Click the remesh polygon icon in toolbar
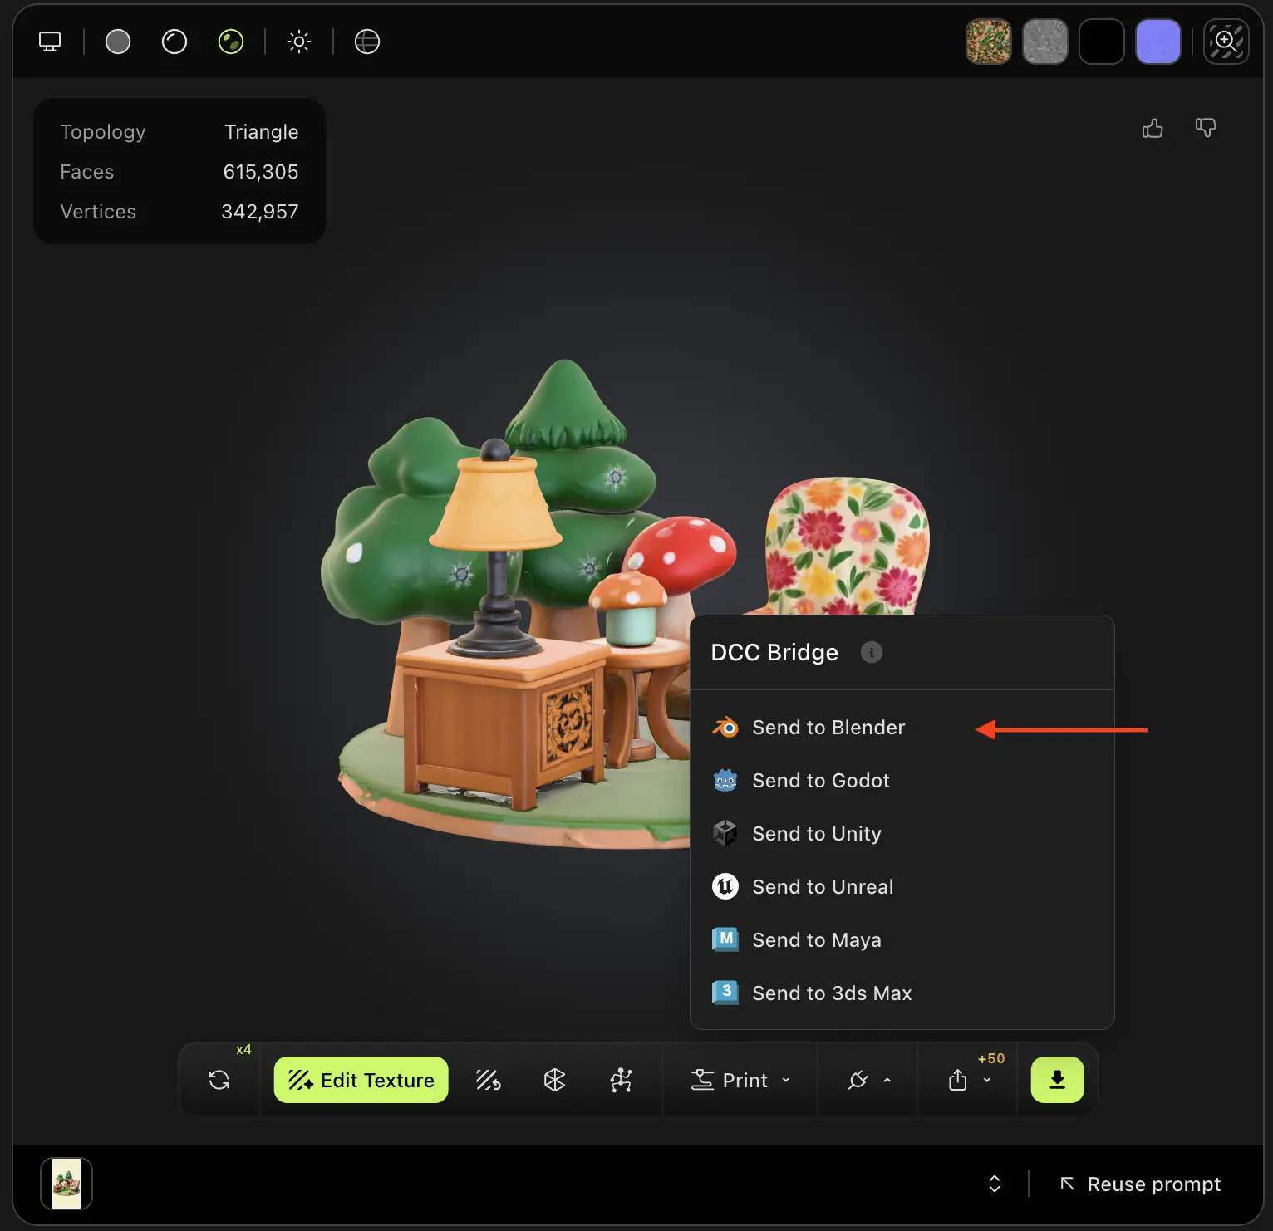The height and width of the screenshot is (1231, 1273). point(554,1080)
